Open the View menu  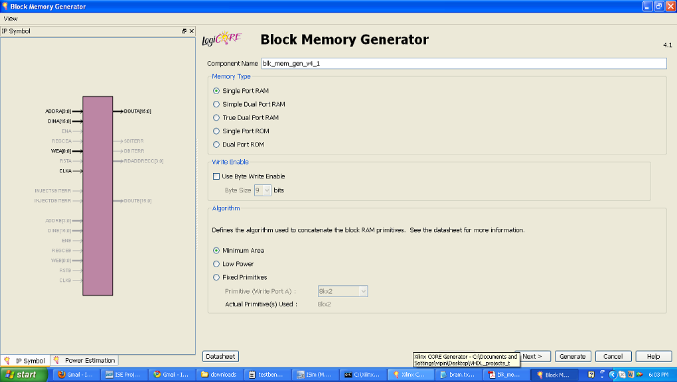(9, 19)
